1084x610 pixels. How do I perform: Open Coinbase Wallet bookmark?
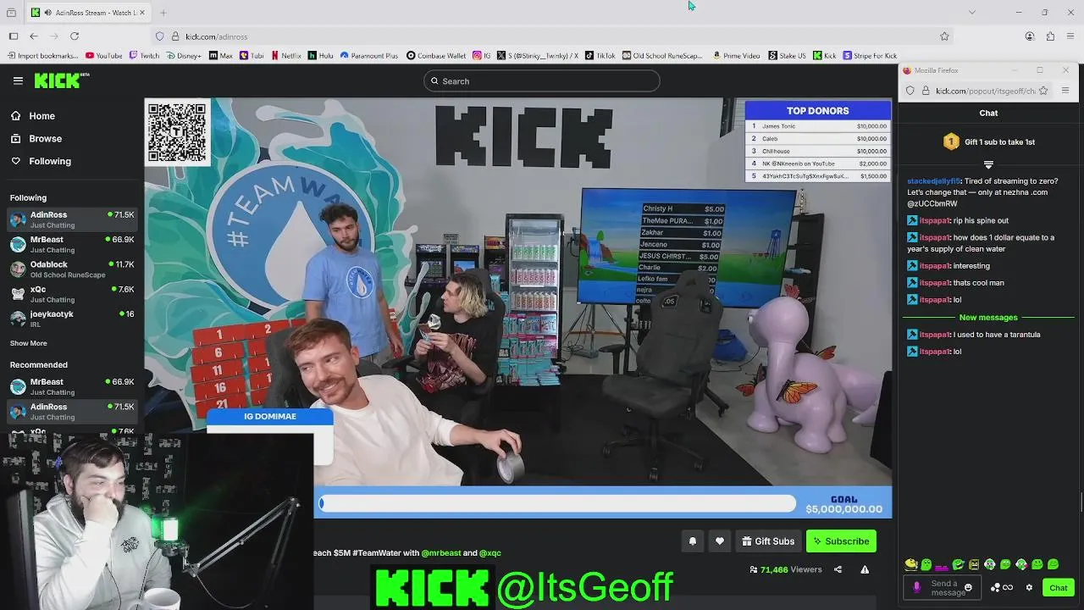click(436, 56)
